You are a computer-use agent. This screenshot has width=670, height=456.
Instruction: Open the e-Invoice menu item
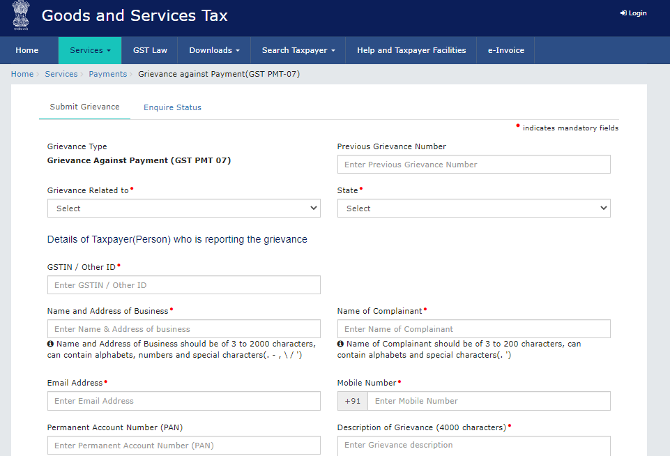point(506,50)
